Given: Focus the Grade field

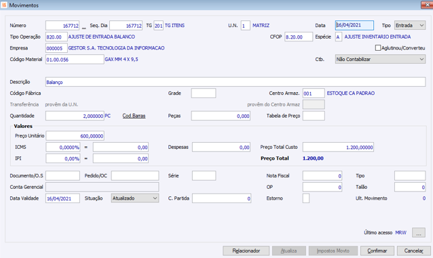Looking at the screenshot, I should point(204,93).
